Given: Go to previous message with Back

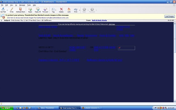Looking at the screenshot, I should pyautogui.click(x=84, y=10).
